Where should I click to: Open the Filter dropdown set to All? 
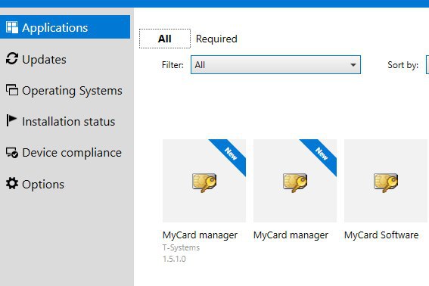(275, 65)
